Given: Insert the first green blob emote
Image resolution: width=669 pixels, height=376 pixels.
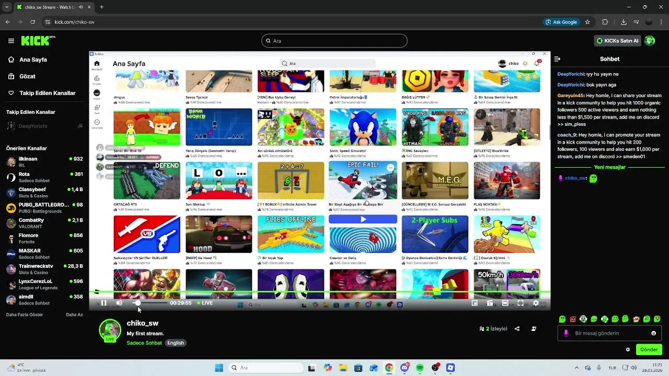Looking at the screenshot, I should pyautogui.click(x=562, y=319).
